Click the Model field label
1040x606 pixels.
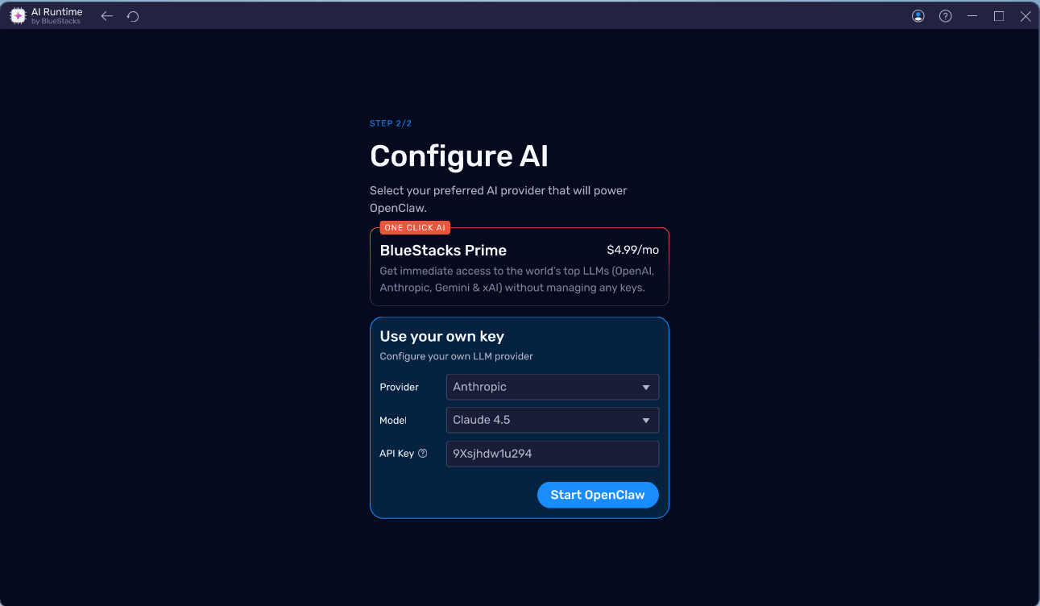(x=393, y=421)
